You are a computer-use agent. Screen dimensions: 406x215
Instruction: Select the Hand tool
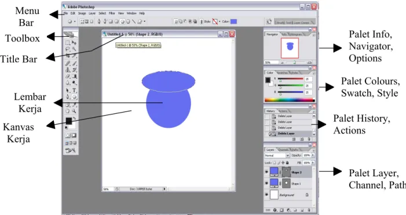(68, 111)
